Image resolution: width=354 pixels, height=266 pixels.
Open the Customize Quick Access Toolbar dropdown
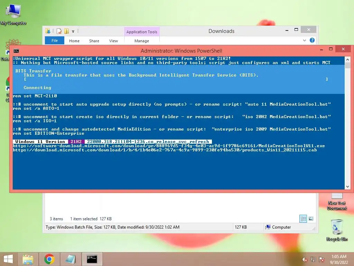point(73,32)
